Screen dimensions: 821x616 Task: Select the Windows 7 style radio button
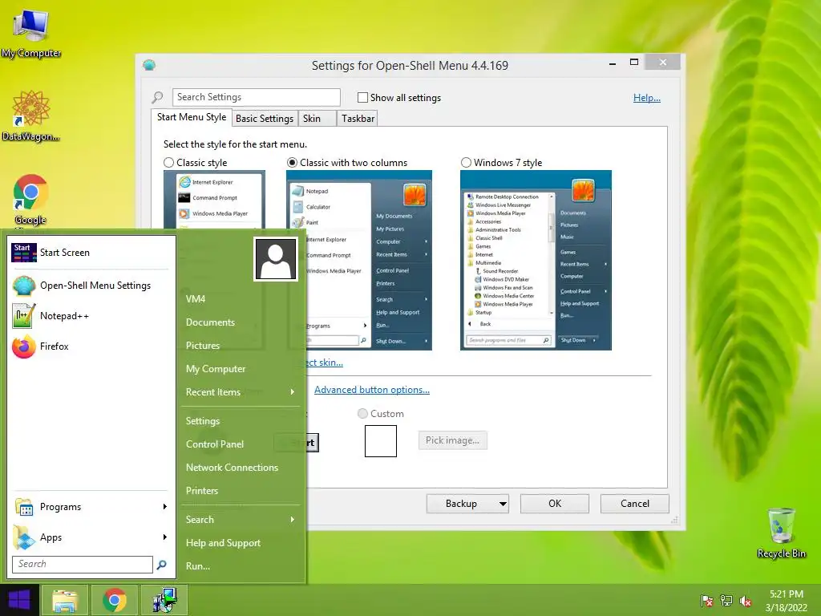click(466, 163)
